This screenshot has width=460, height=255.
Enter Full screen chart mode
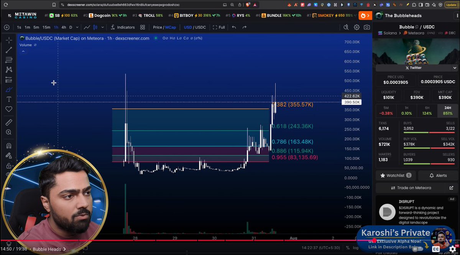[219, 27]
